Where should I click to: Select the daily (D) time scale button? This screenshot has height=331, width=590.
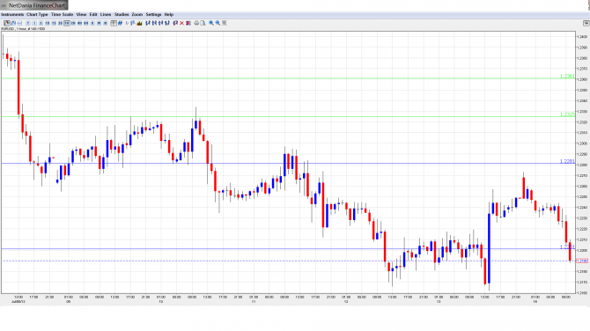92,23
